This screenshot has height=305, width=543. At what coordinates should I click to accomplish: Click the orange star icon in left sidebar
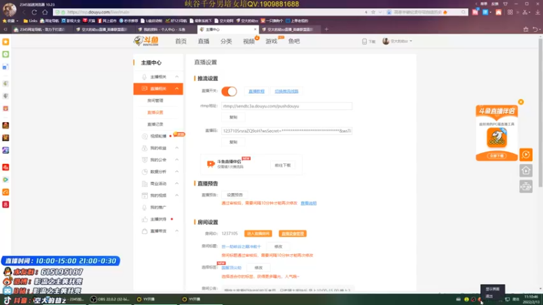pyautogui.click(x=5, y=42)
